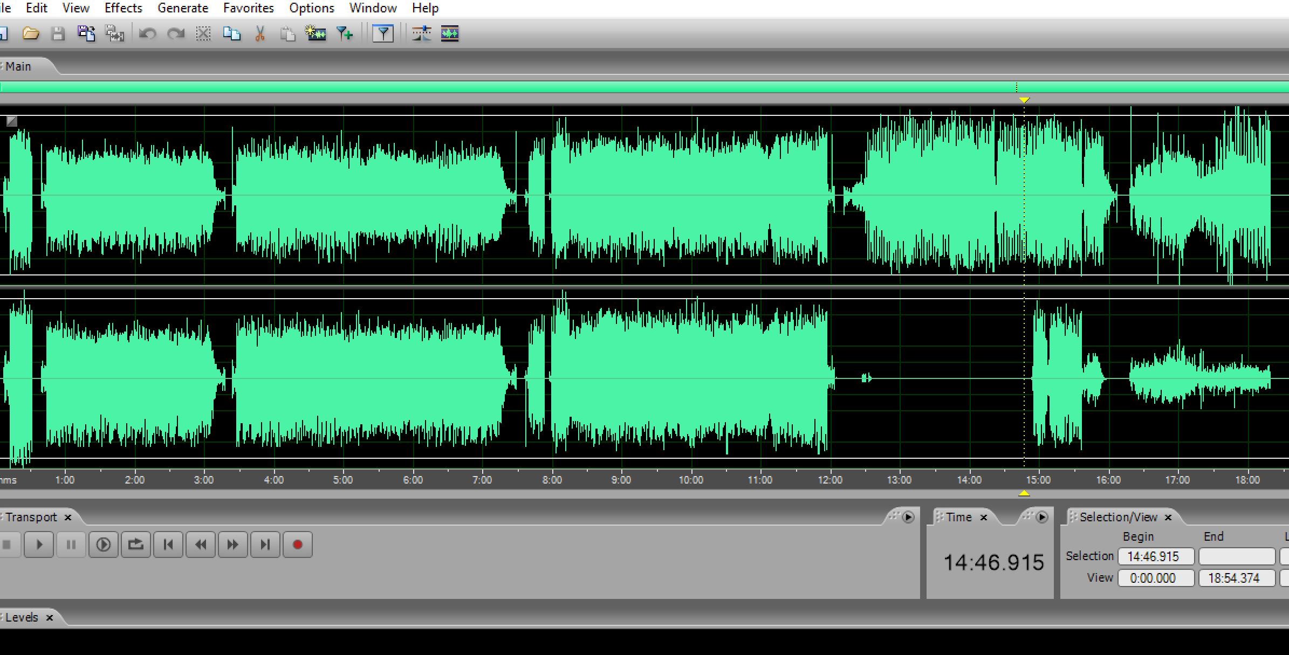Click the Cut scissors icon
The image size is (1289, 655).
260,34
